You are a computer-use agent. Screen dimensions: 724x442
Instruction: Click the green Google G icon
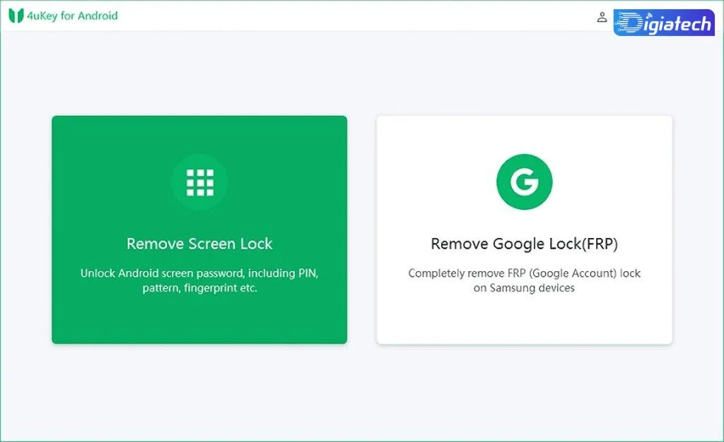[524, 181]
